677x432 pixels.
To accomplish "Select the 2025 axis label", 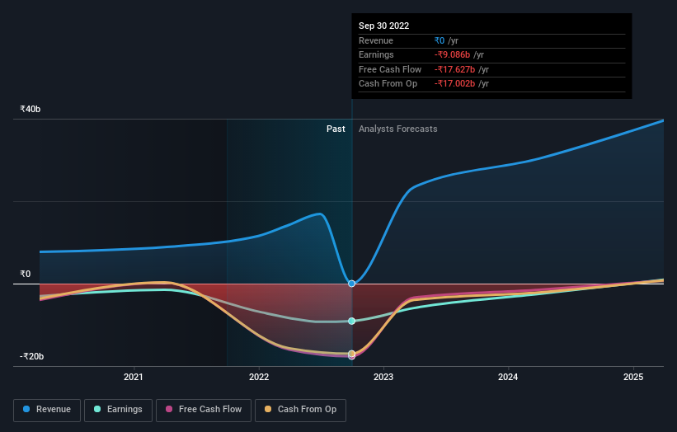I will (633, 377).
